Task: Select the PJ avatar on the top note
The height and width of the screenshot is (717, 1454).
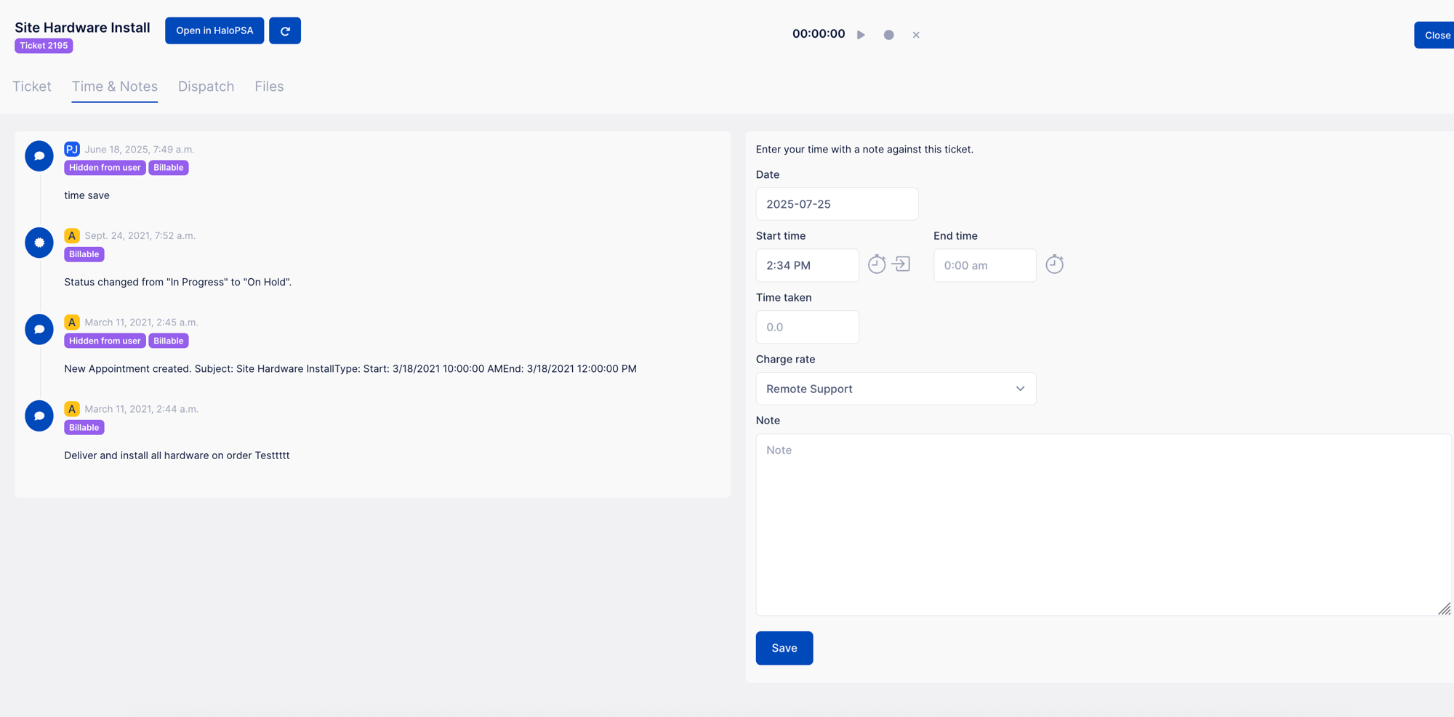Action: 71,149
